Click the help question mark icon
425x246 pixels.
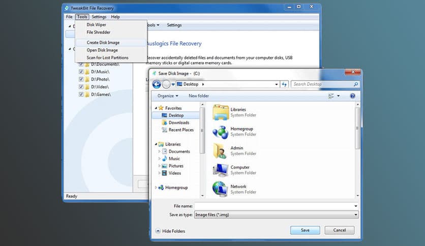352,96
